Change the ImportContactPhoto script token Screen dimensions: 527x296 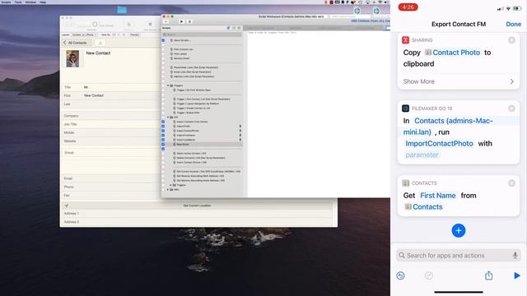(439, 144)
